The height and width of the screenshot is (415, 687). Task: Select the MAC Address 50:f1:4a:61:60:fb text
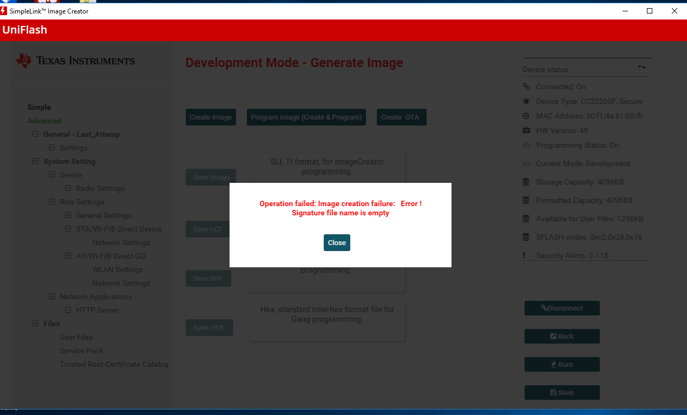tap(590, 116)
